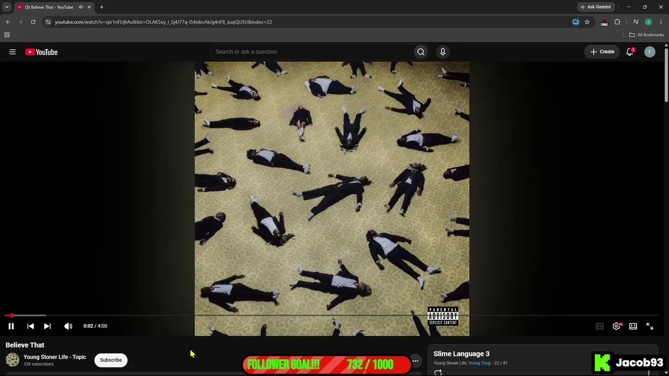This screenshot has width=669, height=376.
Task: Bookmark this page with the star
Action: click(x=587, y=22)
